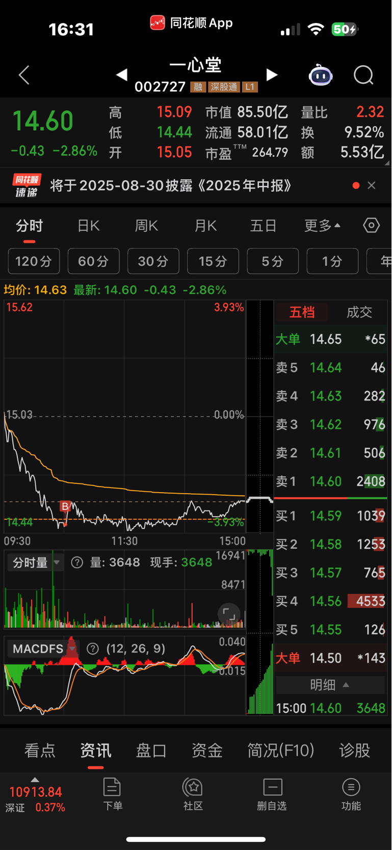Screen dimensions: 392x850
Task: Tap the 同花顺速递 logo
Action: pyautogui.click(x=27, y=185)
